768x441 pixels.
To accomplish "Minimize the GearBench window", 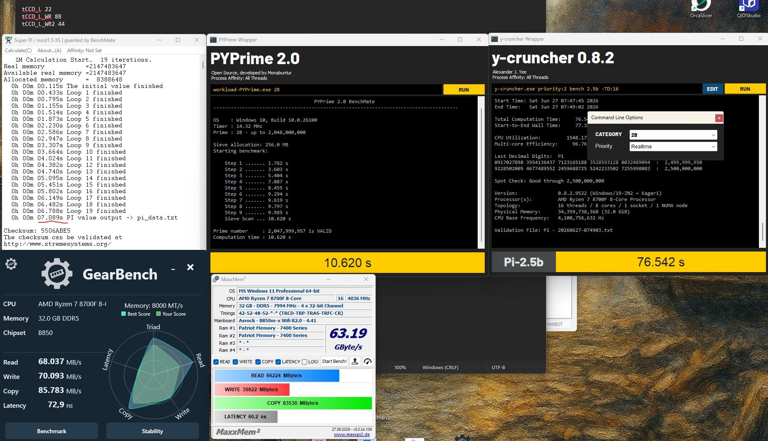I will (x=173, y=268).
